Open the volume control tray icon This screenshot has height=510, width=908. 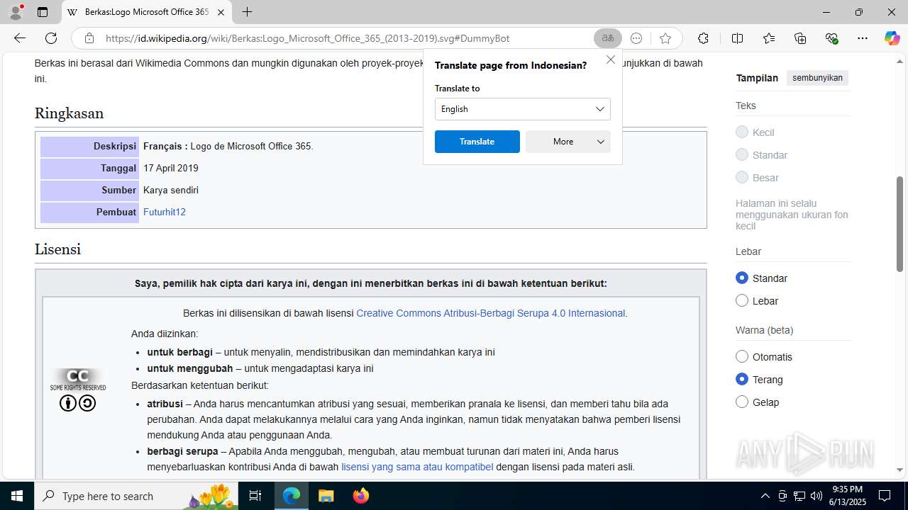tap(816, 496)
